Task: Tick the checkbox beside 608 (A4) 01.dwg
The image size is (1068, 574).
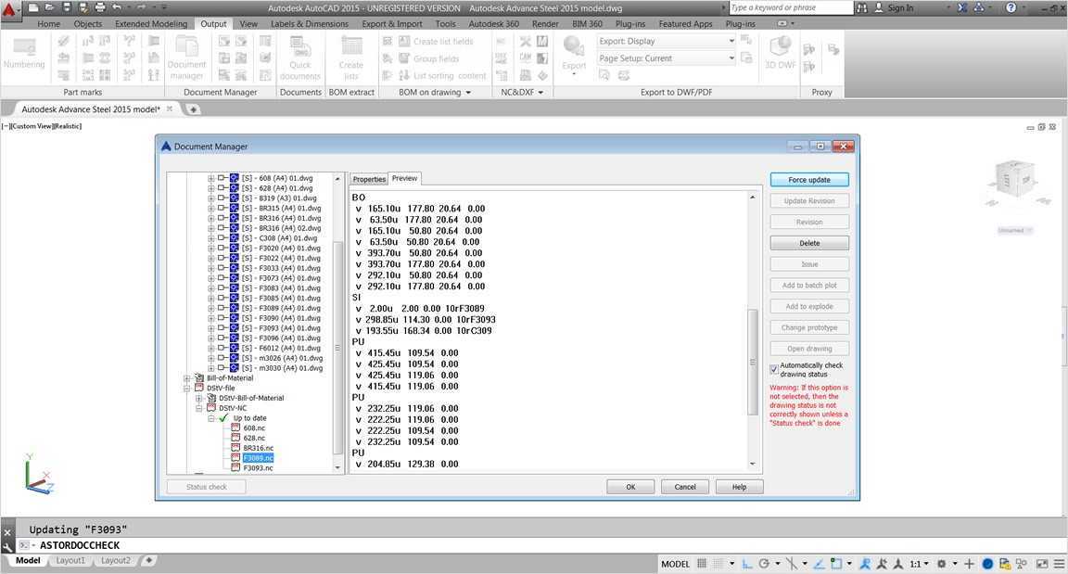Action: coord(222,178)
